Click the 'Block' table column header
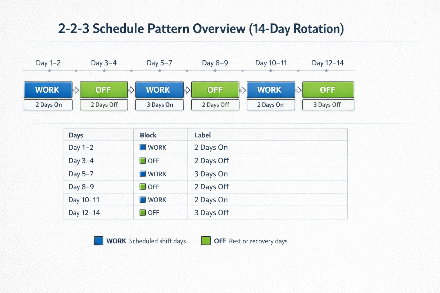The width and height of the screenshot is (440, 293). (x=148, y=135)
